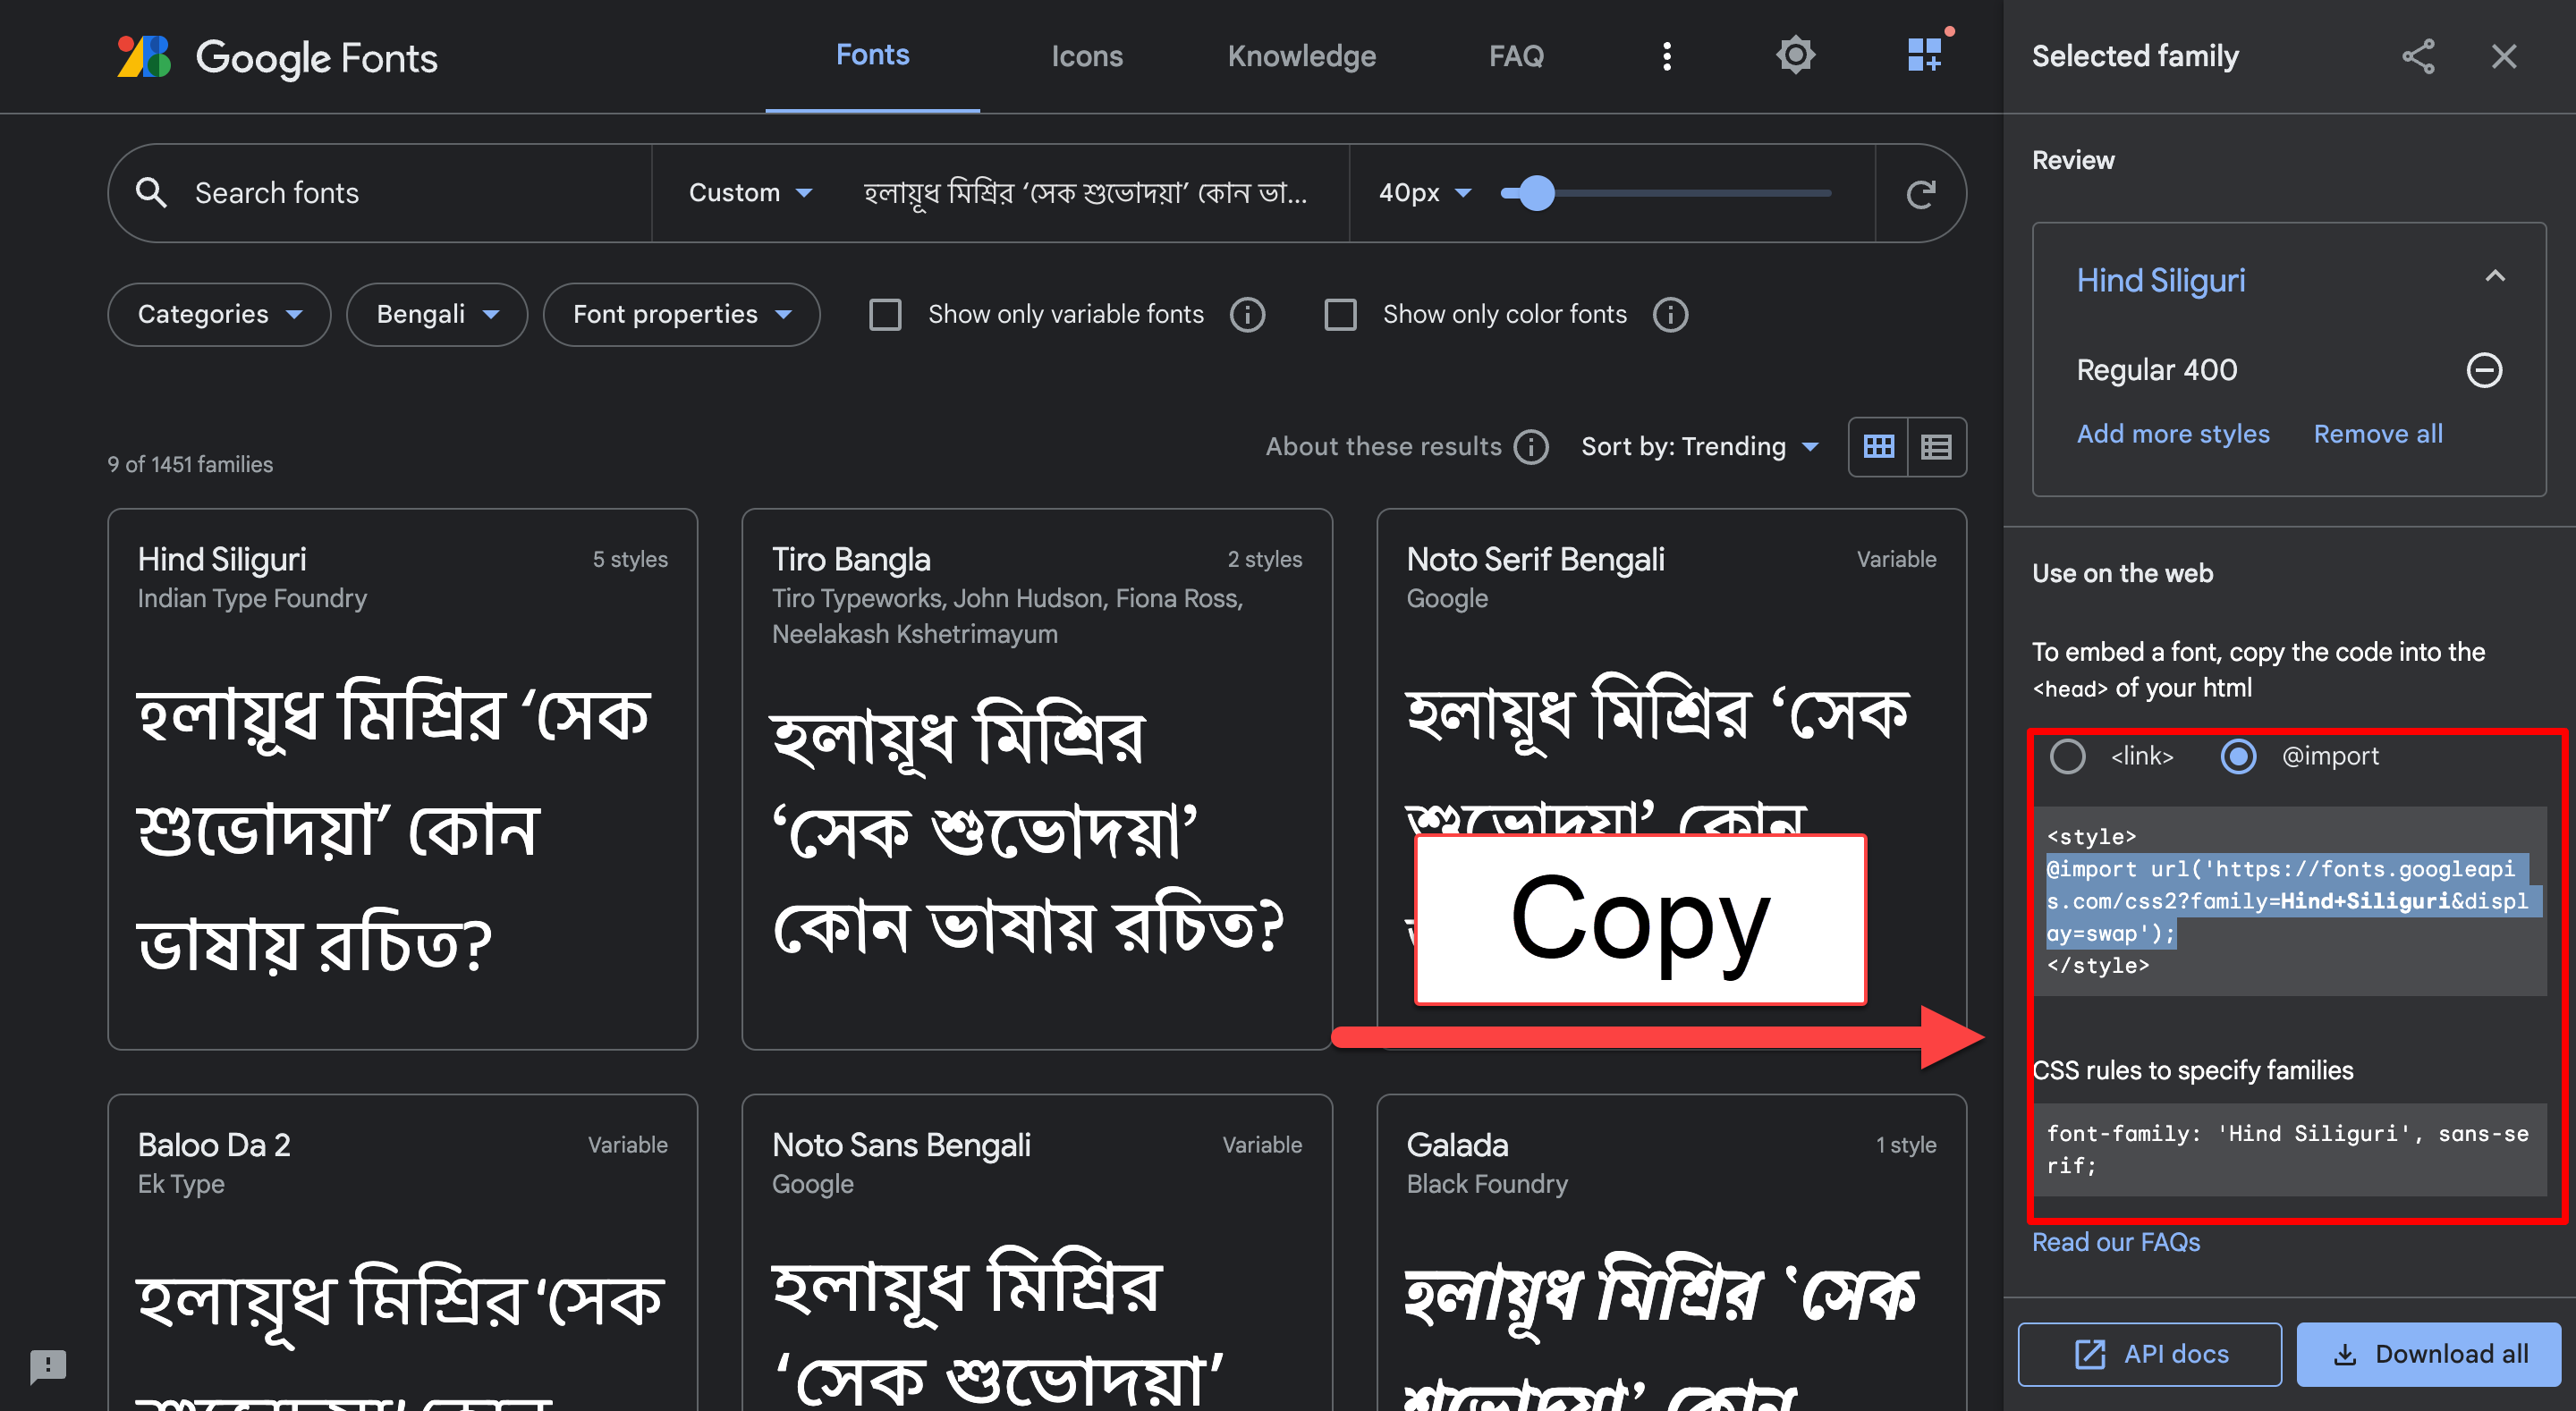Click the search magnifier icon
Image resolution: width=2576 pixels, height=1411 pixels.
coord(151,192)
